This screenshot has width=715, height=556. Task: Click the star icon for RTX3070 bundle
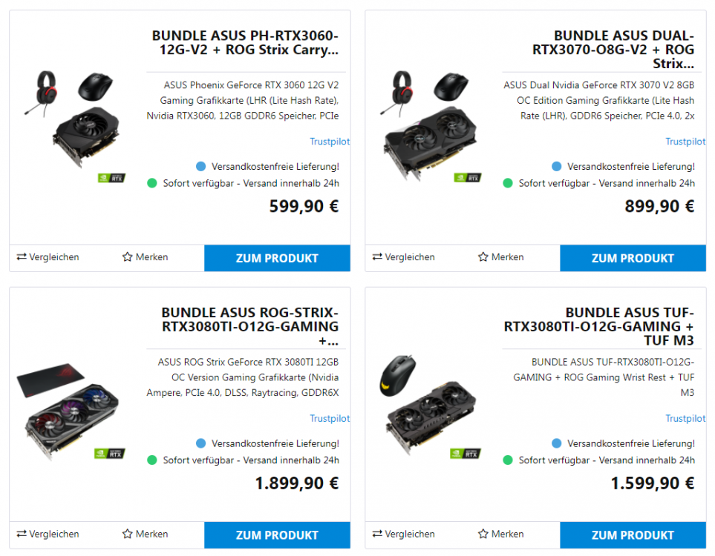[x=483, y=257]
